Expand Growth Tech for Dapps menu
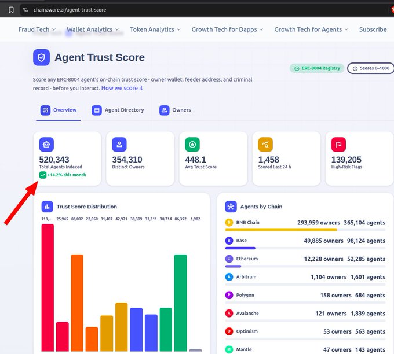Image resolution: width=394 pixels, height=354 pixels. coord(227,30)
